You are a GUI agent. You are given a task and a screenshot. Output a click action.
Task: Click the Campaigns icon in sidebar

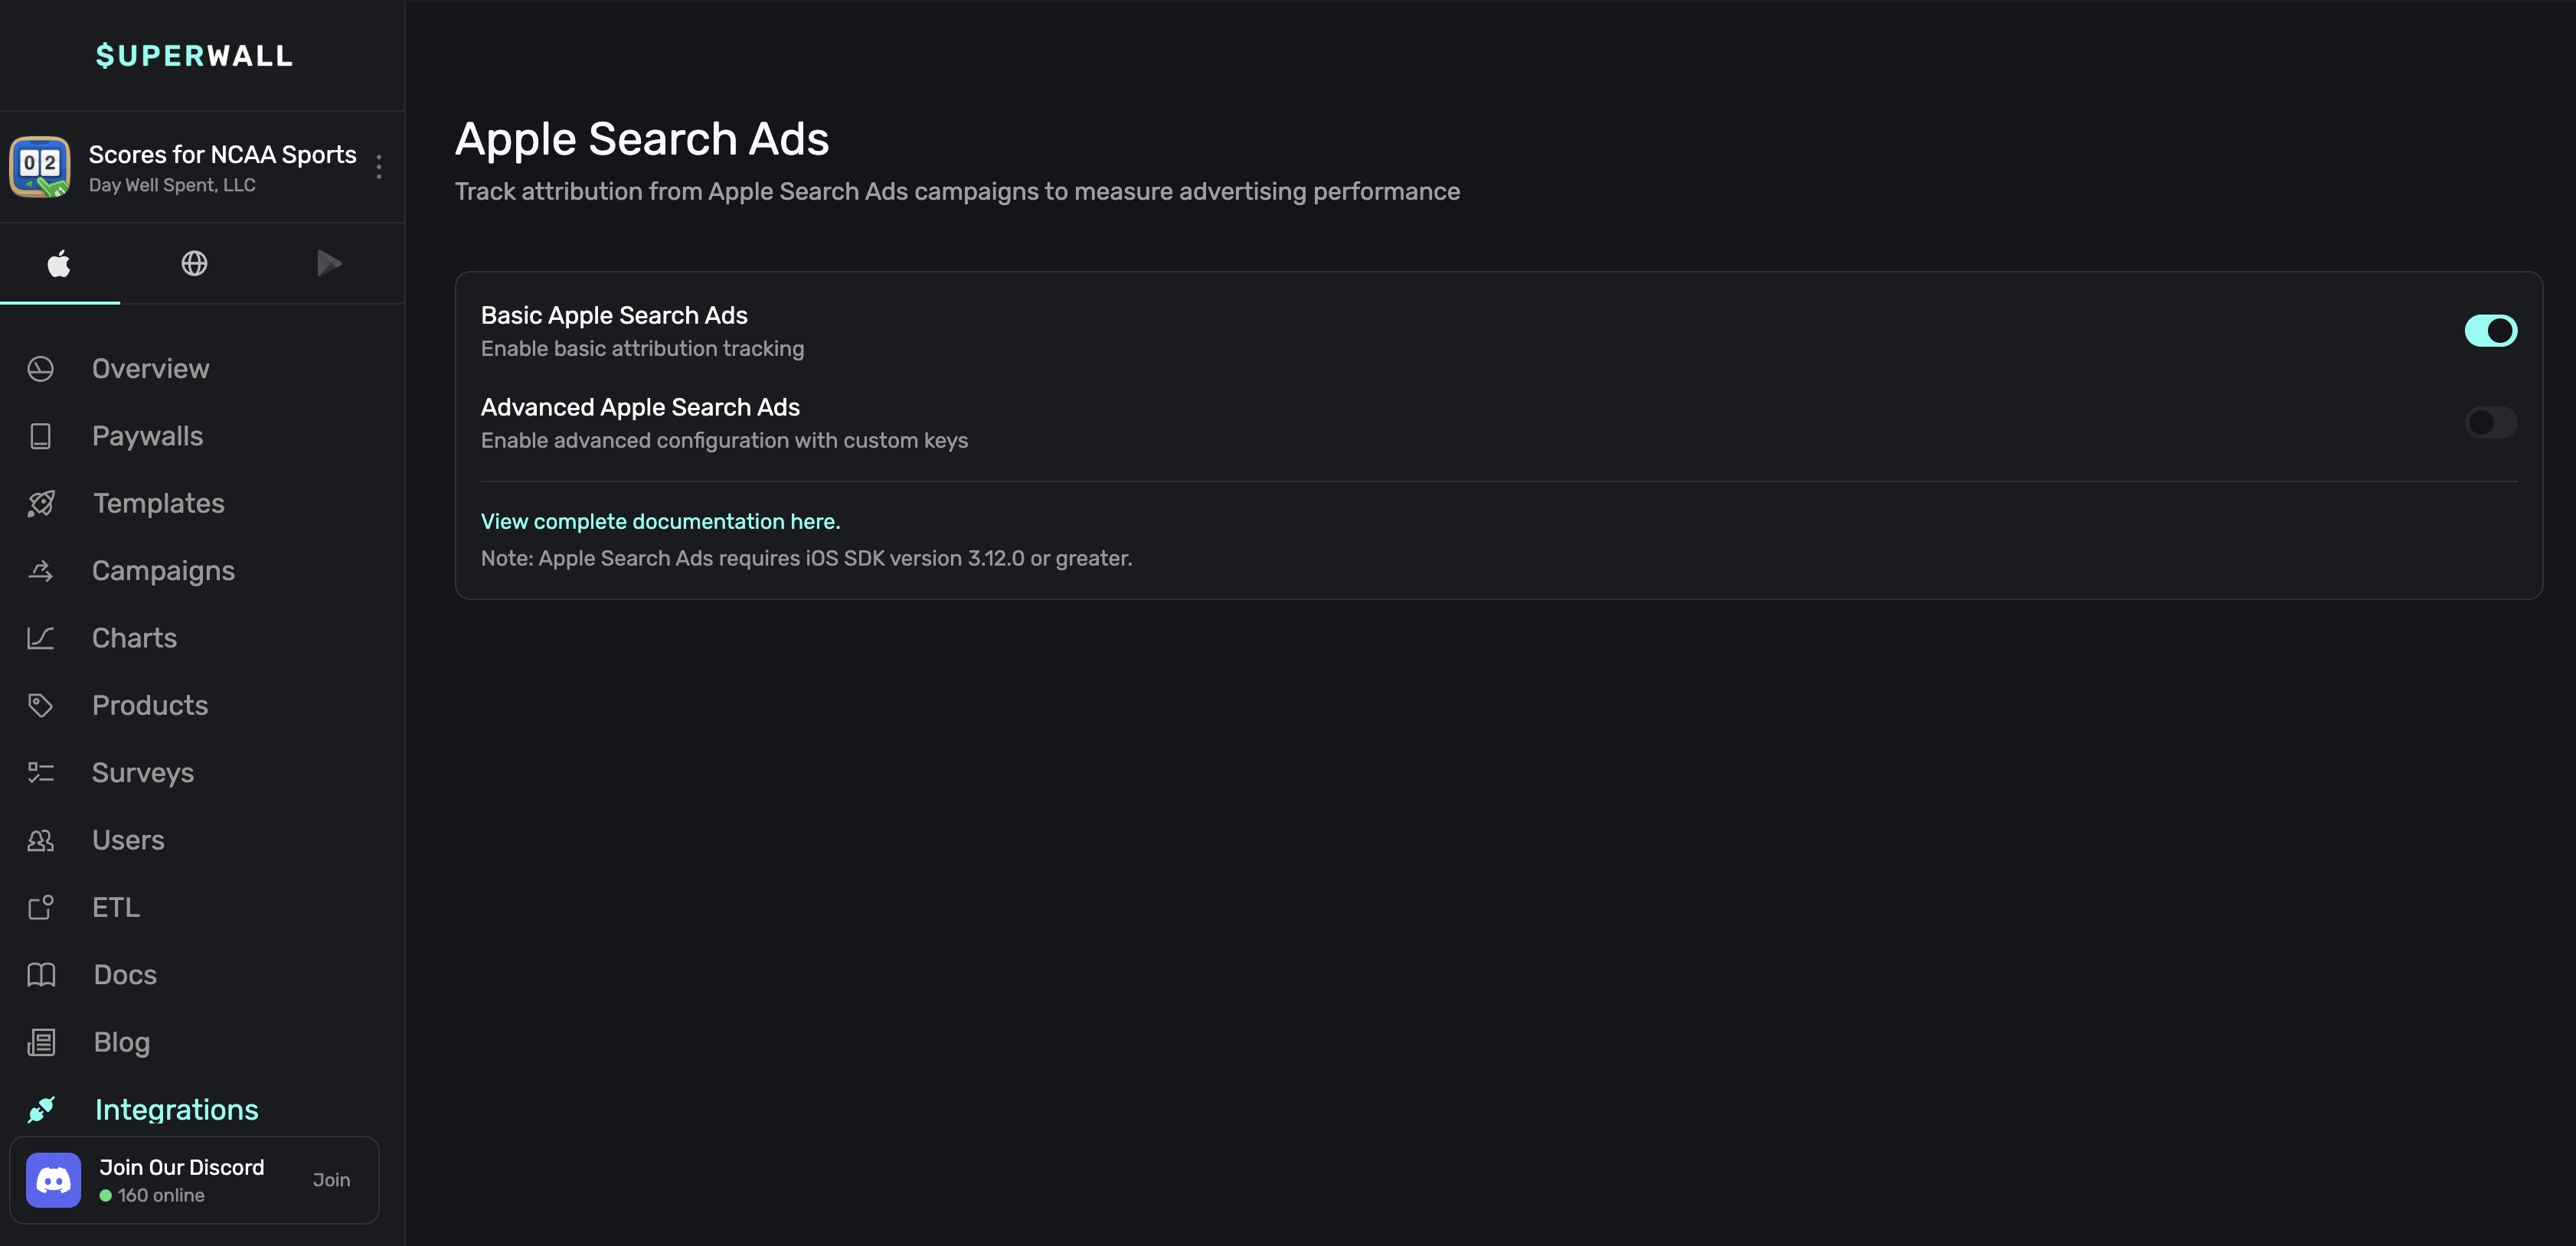click(x=40, y=570)
